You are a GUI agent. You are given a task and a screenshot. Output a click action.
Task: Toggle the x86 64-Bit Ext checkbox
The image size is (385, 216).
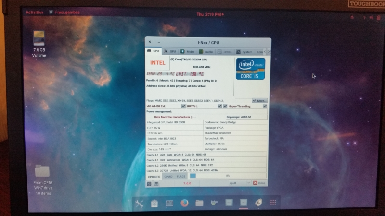coord(183,106)
